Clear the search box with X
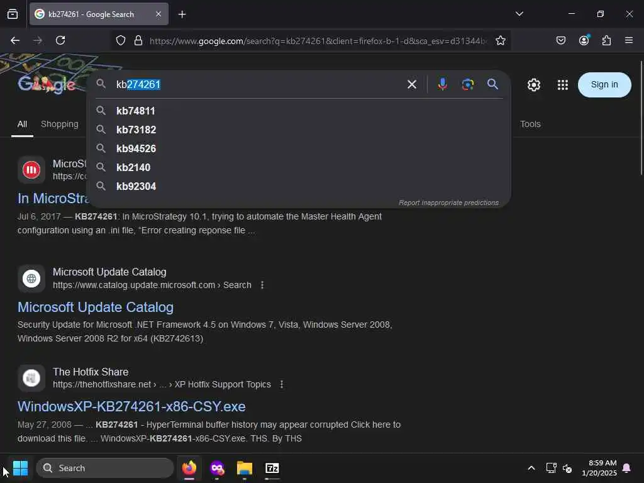The image size is (644, 483). coord(411,85)
